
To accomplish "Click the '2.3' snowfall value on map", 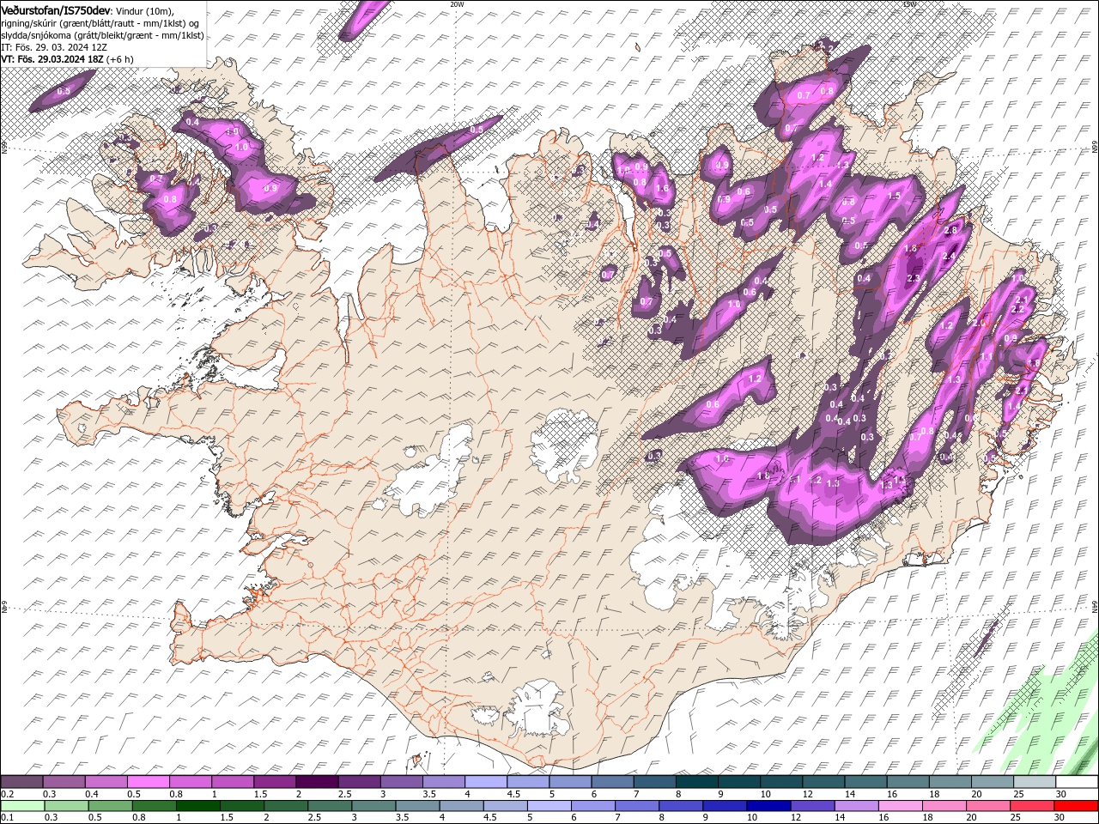I will point(914,277).
